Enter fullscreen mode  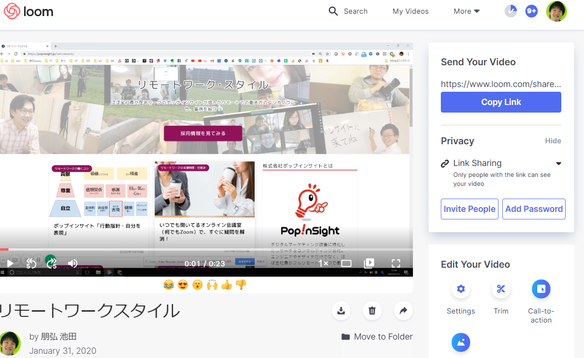[396, 263]
